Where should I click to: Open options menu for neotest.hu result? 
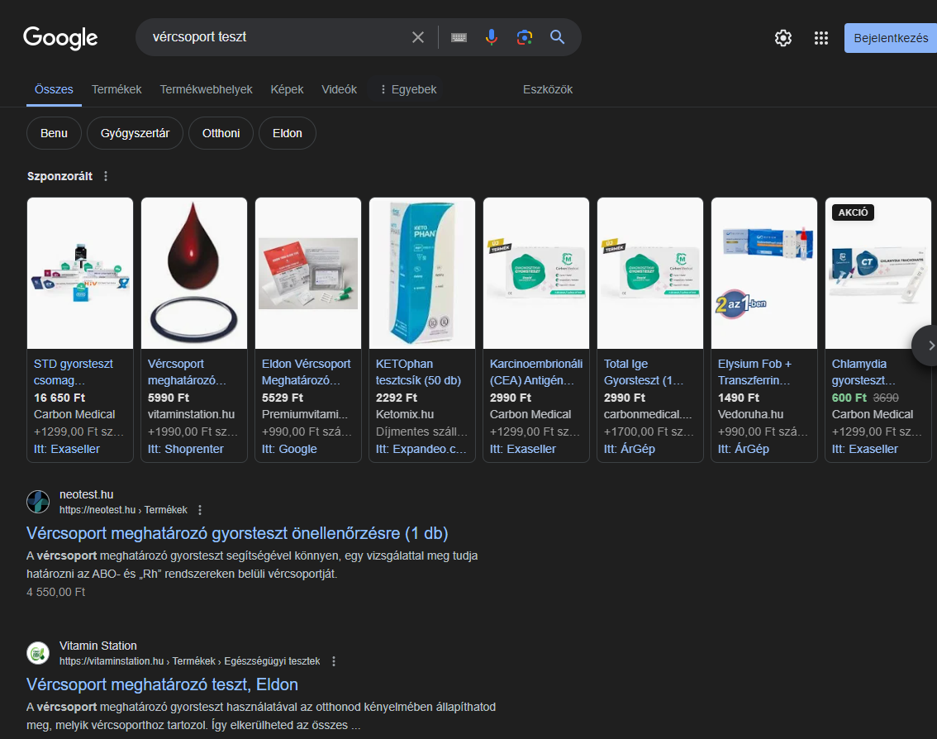click(x=200, y=510)
